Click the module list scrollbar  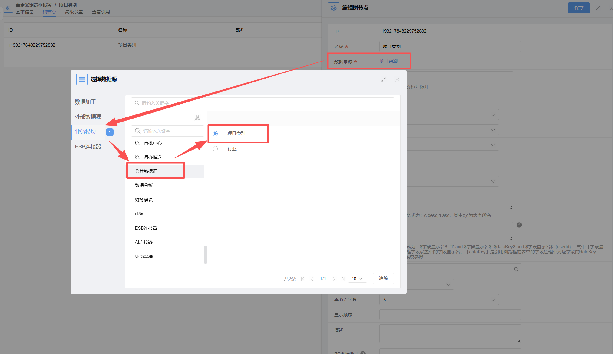point(205,255)
